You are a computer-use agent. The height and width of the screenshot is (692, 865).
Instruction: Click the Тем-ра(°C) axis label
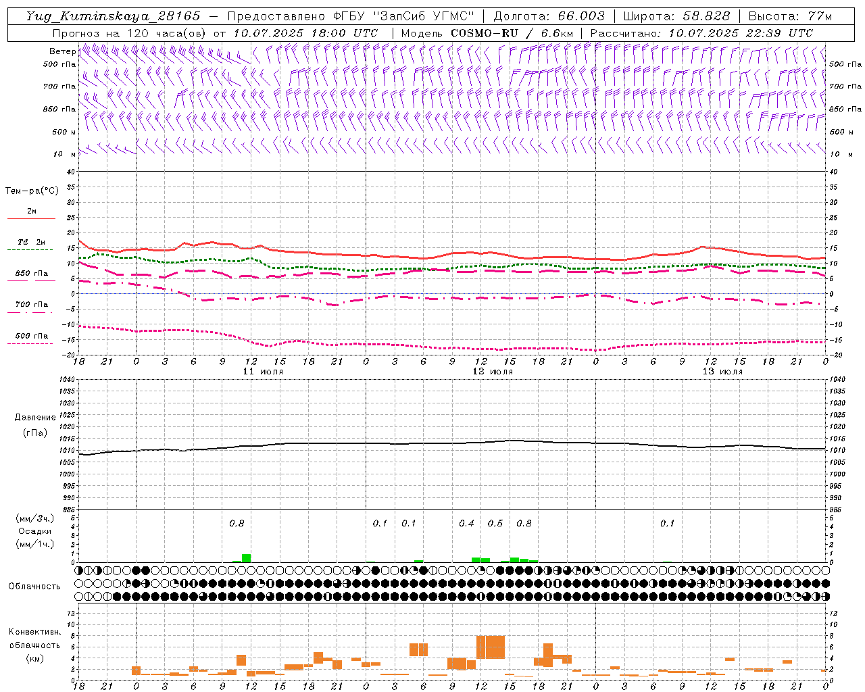tap(32, 191)
